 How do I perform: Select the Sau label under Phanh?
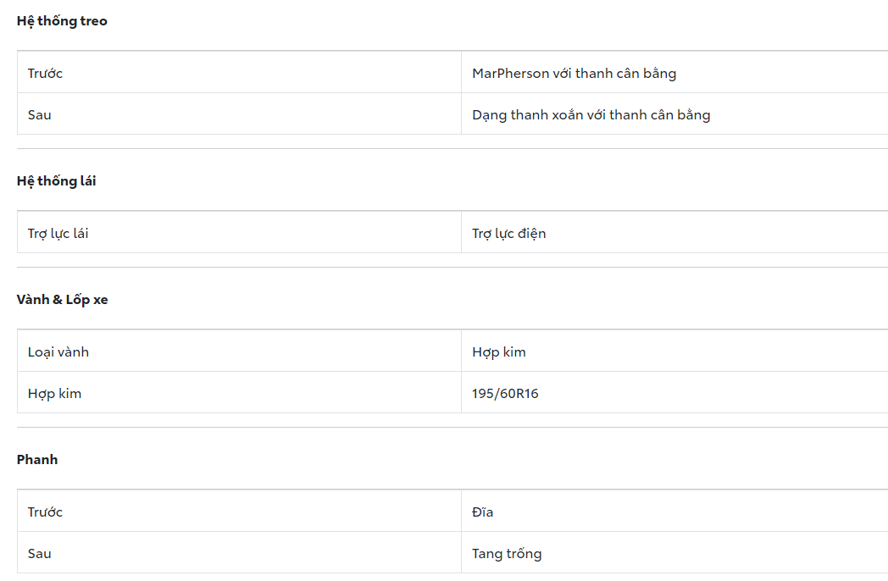tap(39, 553)
